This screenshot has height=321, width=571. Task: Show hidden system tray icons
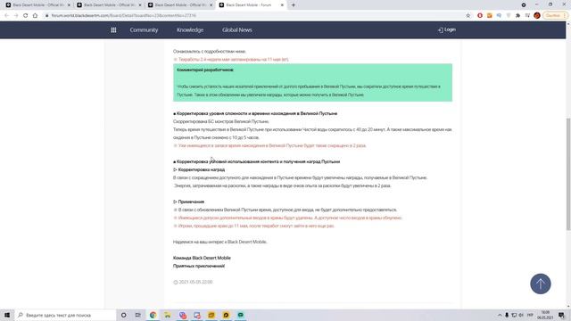pos(500,315)
